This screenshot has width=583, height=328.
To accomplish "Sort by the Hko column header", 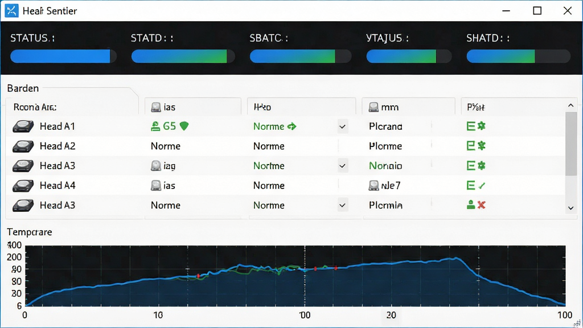I will [262, 108].
